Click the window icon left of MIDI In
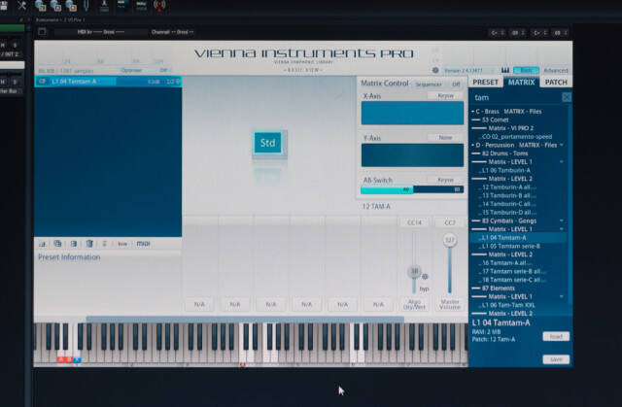622x407 pixels. click(42, 31)
